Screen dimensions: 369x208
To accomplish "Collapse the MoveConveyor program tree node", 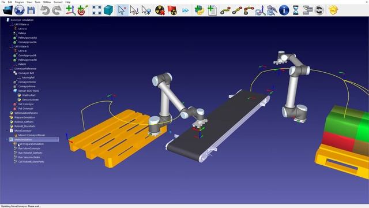I will 7,131.
